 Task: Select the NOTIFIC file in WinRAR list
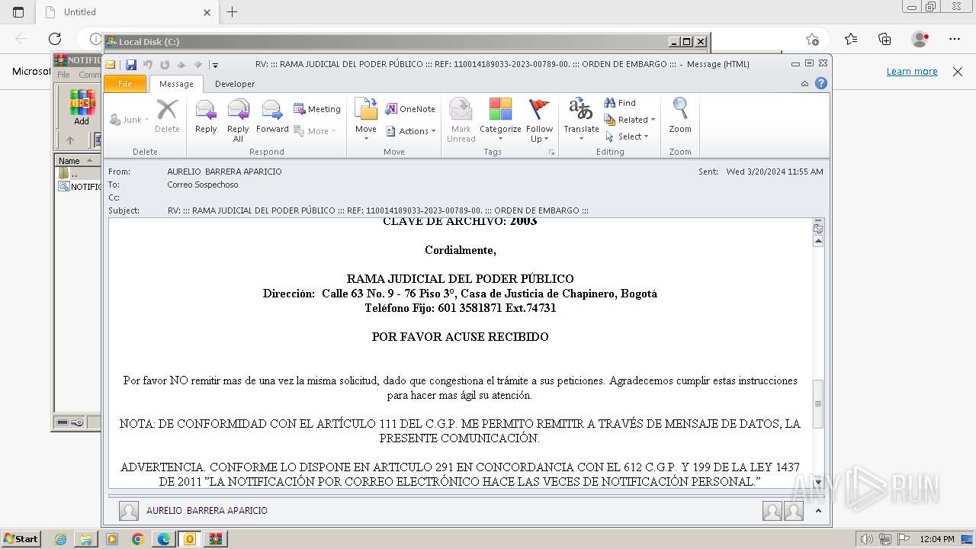click(79, 187)
